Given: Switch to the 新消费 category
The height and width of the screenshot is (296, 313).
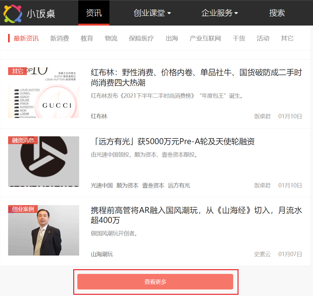Looking at the screenshot, I should point(60,38).
